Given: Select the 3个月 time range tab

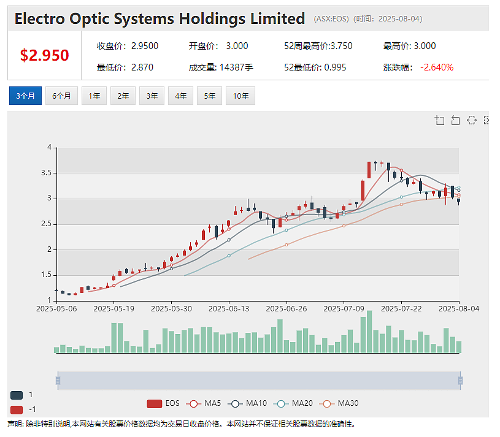Looking at the screenshot, I should point(25,96).
